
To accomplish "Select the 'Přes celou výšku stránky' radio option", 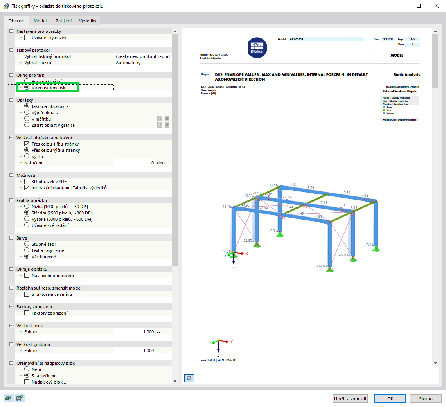I will click(27, 150).
